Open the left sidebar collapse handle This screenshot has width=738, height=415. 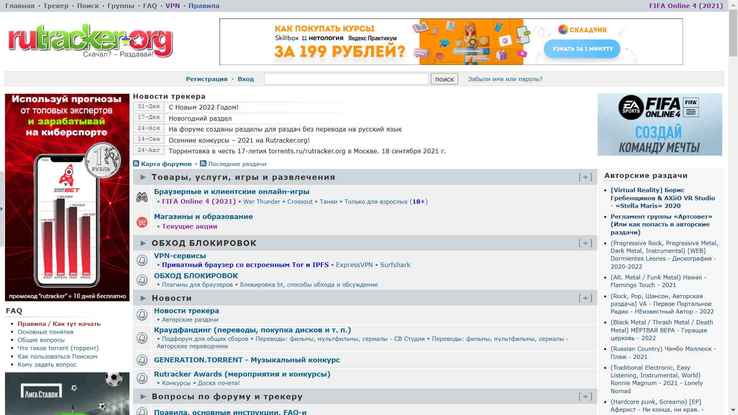pyautogui.click(x=2, y=209)
